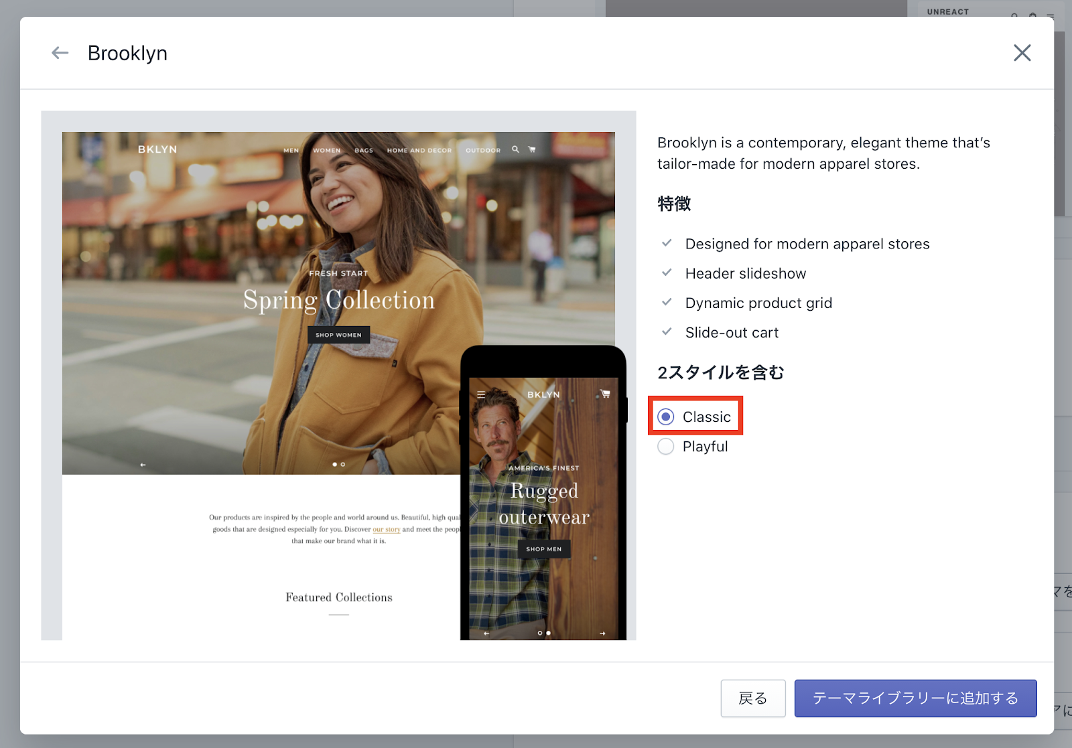This screenshot has height=748, width=1072.
Task: Click left arrow on desktop slideshow preview
Action: pyautogui.click(x=143, y=465)
